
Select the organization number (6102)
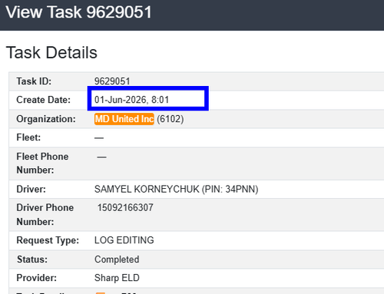170,119
